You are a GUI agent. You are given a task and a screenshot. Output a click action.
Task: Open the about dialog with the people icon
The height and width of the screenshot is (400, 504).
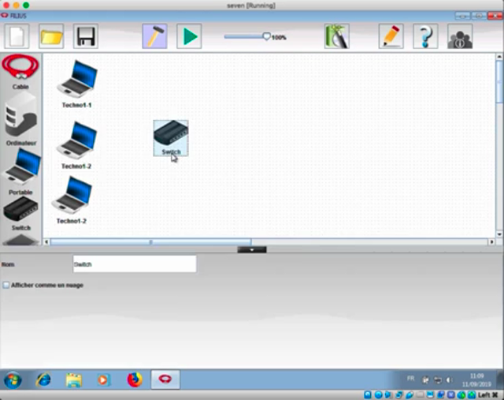click(x=460, y=36)
